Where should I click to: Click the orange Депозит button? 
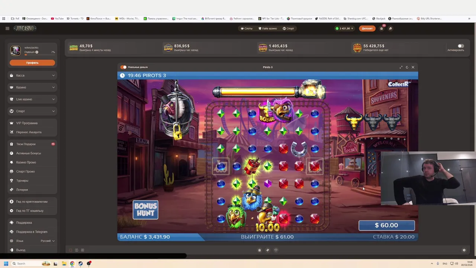point(367,28)
